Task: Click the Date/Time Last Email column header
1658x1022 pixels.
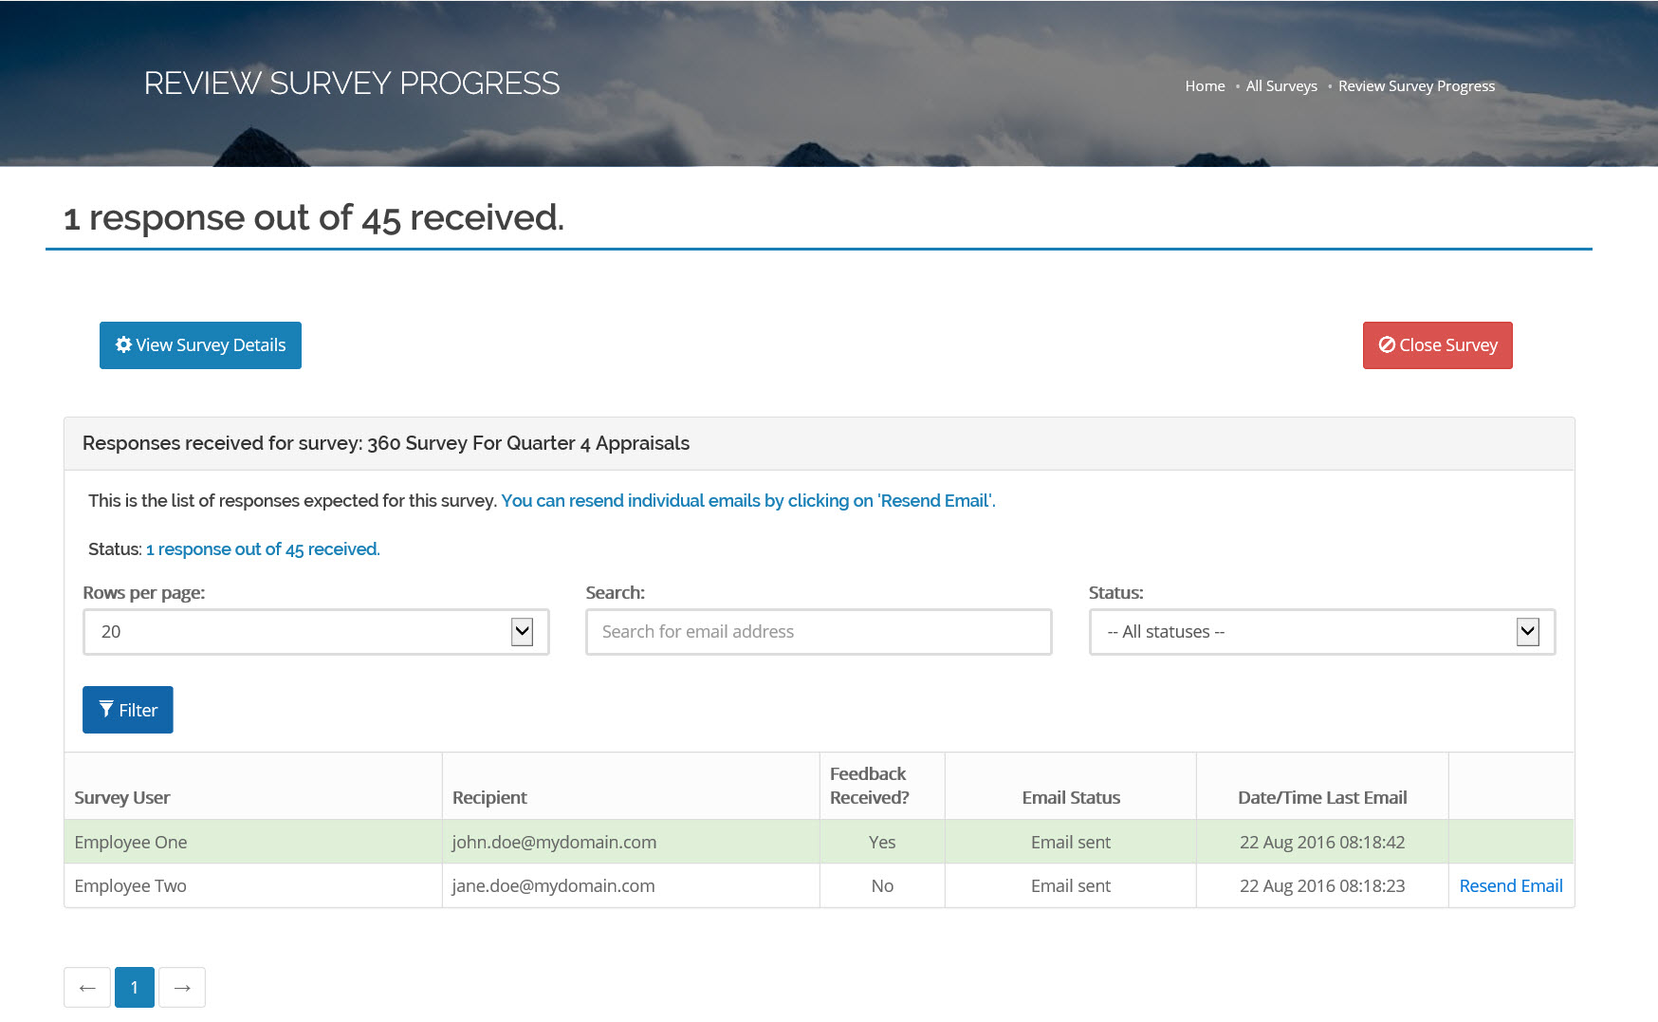Action: coord(1322,797)
